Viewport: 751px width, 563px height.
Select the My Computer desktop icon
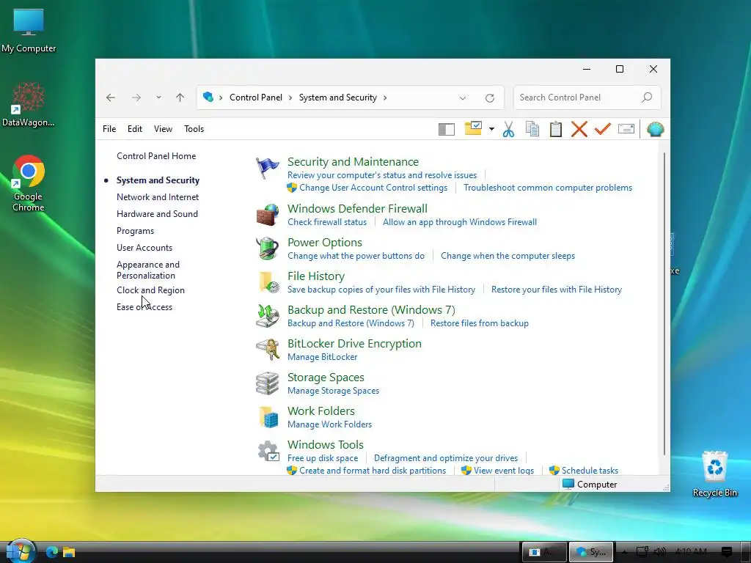tap(29, 31)
